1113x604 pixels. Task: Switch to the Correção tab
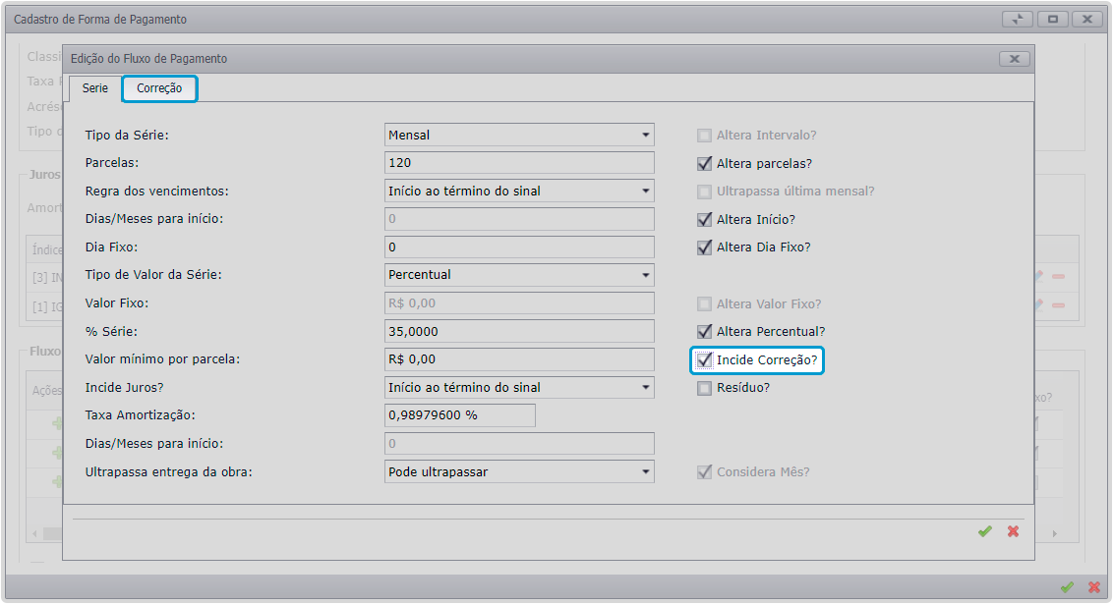[x=159, y=88]
